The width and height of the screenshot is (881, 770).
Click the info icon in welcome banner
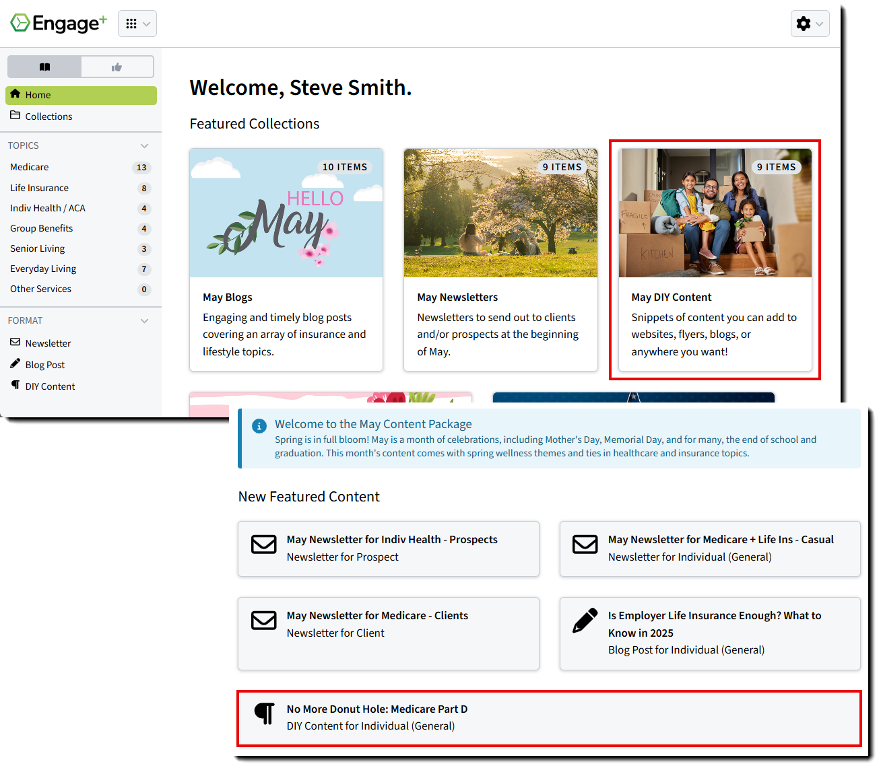(x=259, y=426)
